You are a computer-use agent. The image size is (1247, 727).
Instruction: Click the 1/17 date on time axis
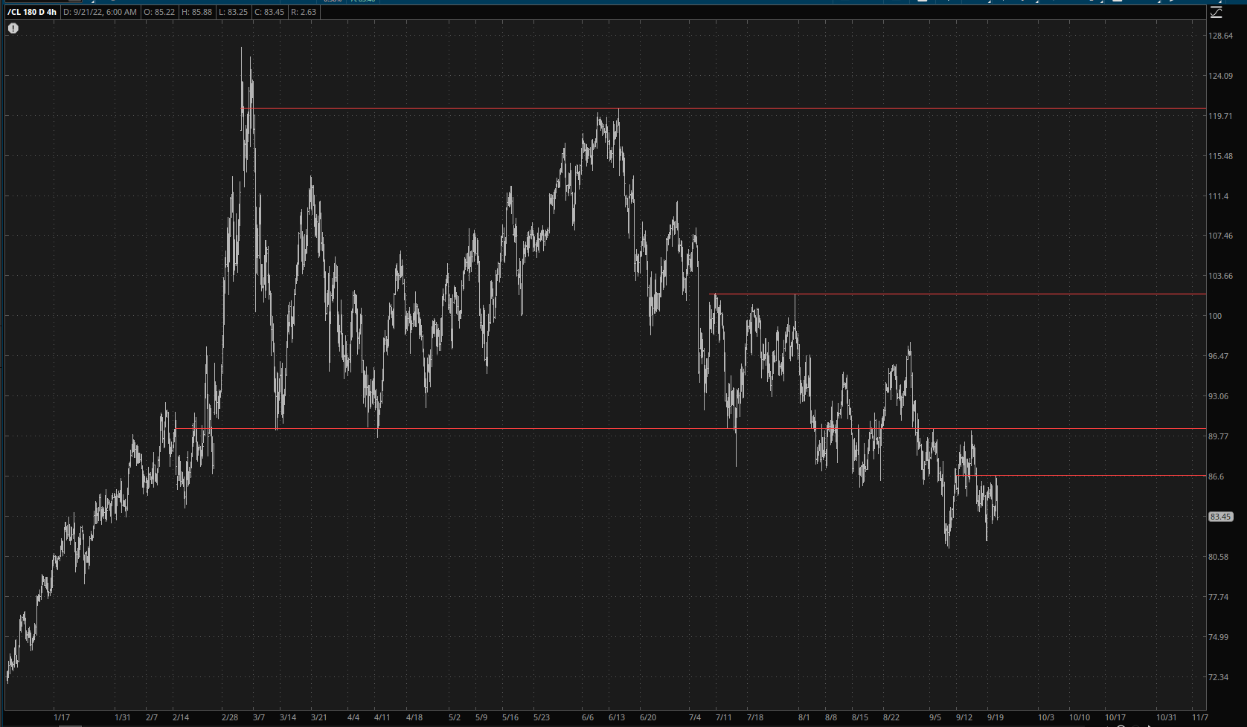point(62,717)
